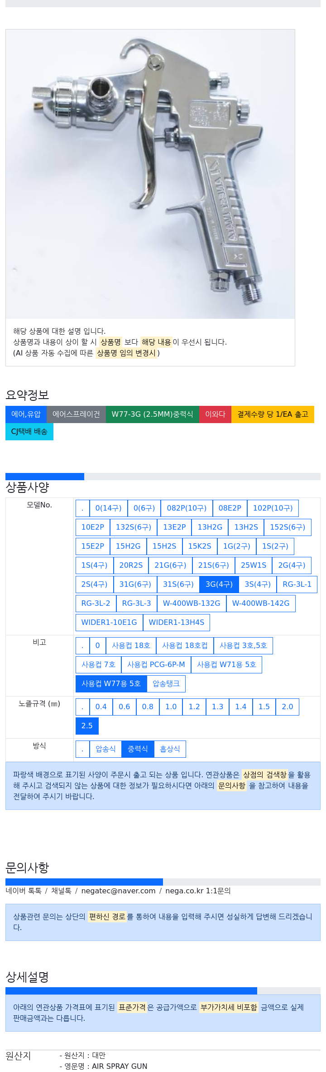Select the 이와다 brand tag

[x=215, y=414]
